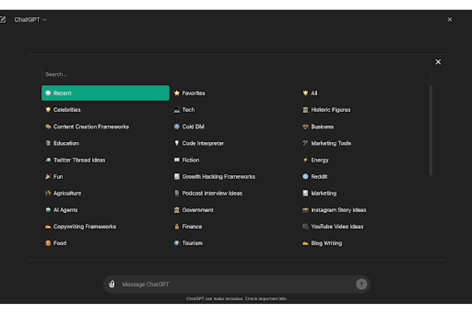Click the Energy lightning icon
The image size is (472, 314).
305,160
